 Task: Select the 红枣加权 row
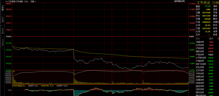(207, 45)
